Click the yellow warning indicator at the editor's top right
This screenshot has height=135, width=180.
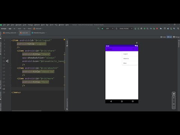point(64,40)
